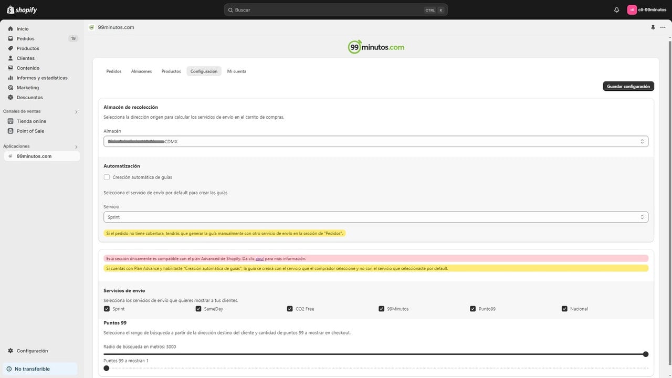Open notifications bell
Image resolution: width=672 pixels, height=378 pixels.
(616, 10)
